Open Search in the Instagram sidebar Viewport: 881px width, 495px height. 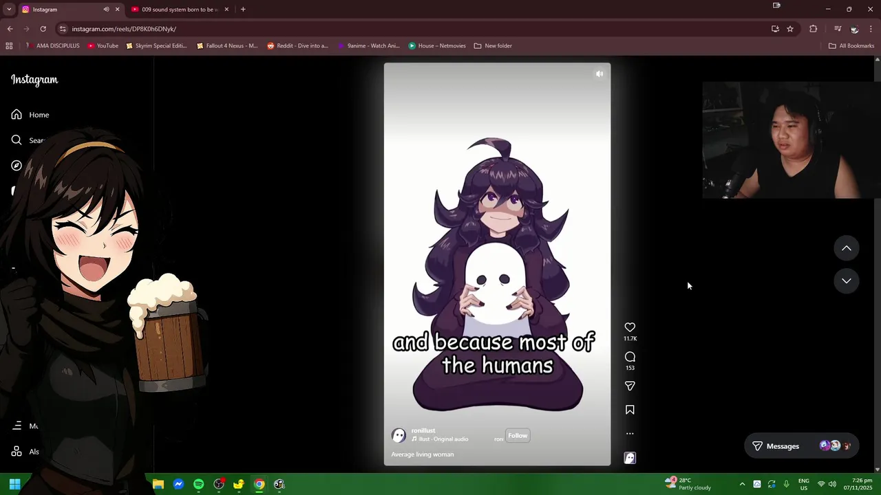point(28,140)
